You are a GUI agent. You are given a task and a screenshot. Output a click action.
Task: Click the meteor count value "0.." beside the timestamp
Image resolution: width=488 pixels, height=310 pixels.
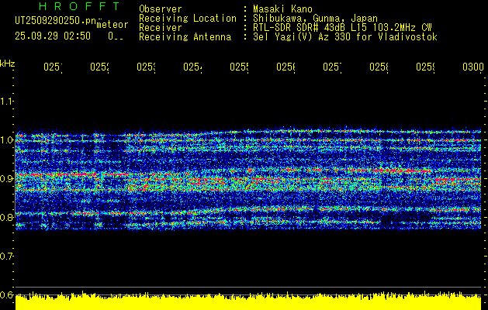point(116,36)
